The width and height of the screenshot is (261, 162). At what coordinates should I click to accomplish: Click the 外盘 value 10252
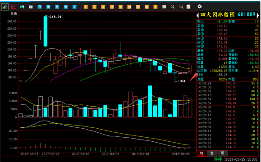[223, 79]
